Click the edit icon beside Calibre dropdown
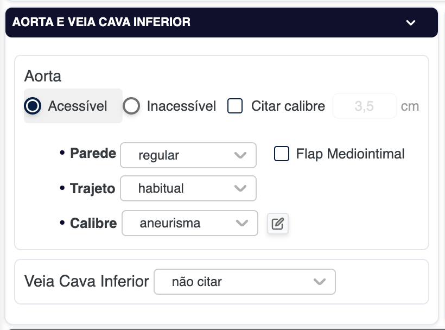 (277, 223)
